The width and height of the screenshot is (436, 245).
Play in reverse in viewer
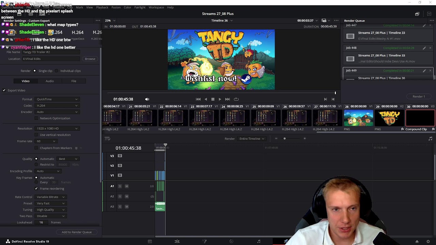tap(206, 99)
